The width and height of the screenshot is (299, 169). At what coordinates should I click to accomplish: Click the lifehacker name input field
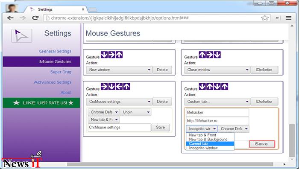tap(217, 113)
